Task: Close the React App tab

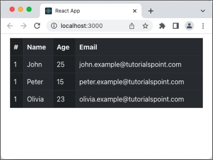Action: point(135,11)
